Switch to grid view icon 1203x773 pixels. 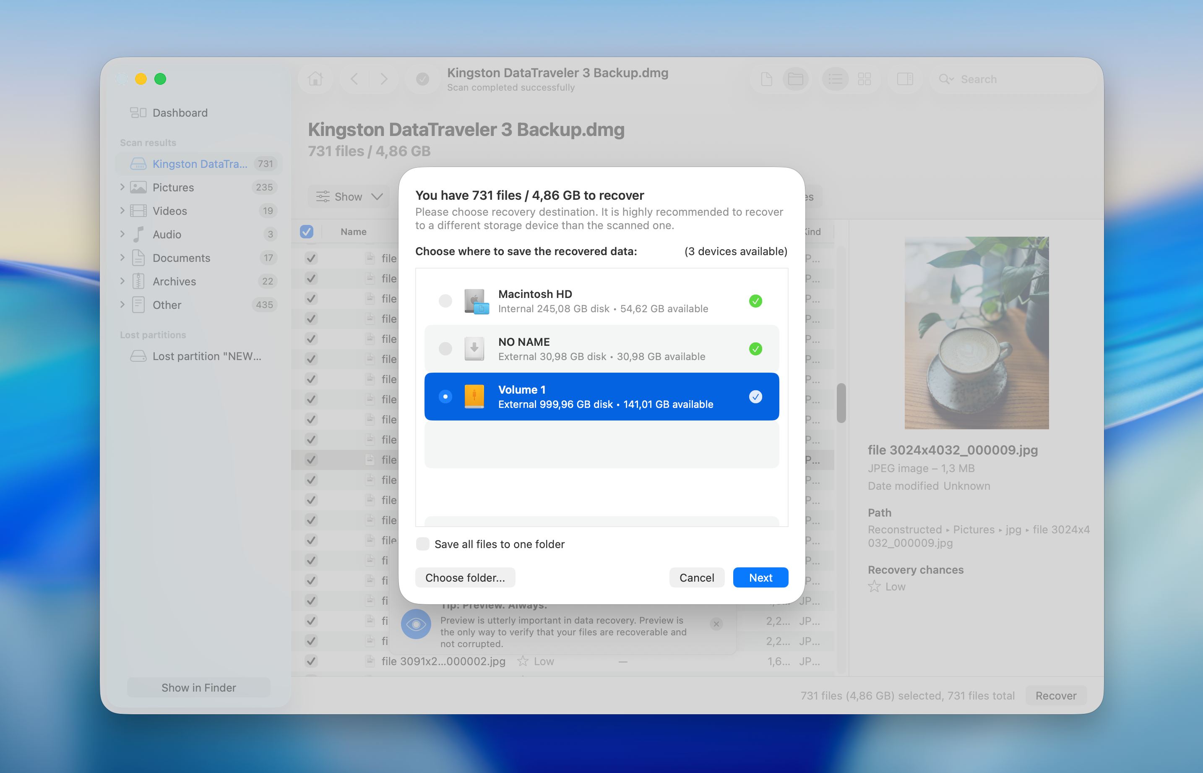click(x=864, y=79)
